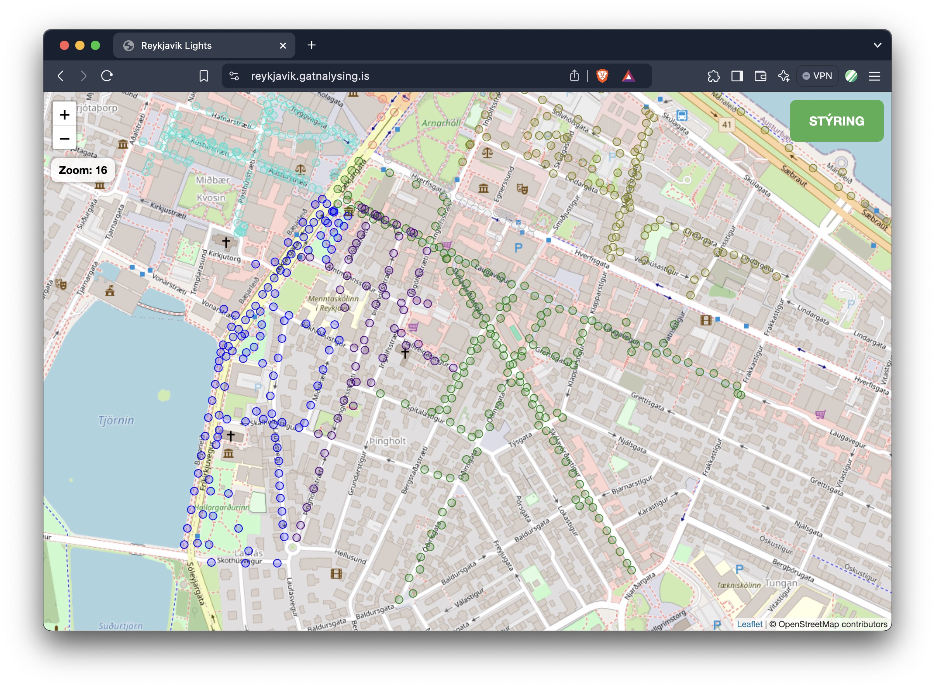935x688 pixels.
Task: Open the Leo AI assistant icon
Action: tap(783, 76)
